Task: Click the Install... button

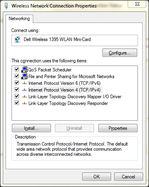Action: [31, 128]
